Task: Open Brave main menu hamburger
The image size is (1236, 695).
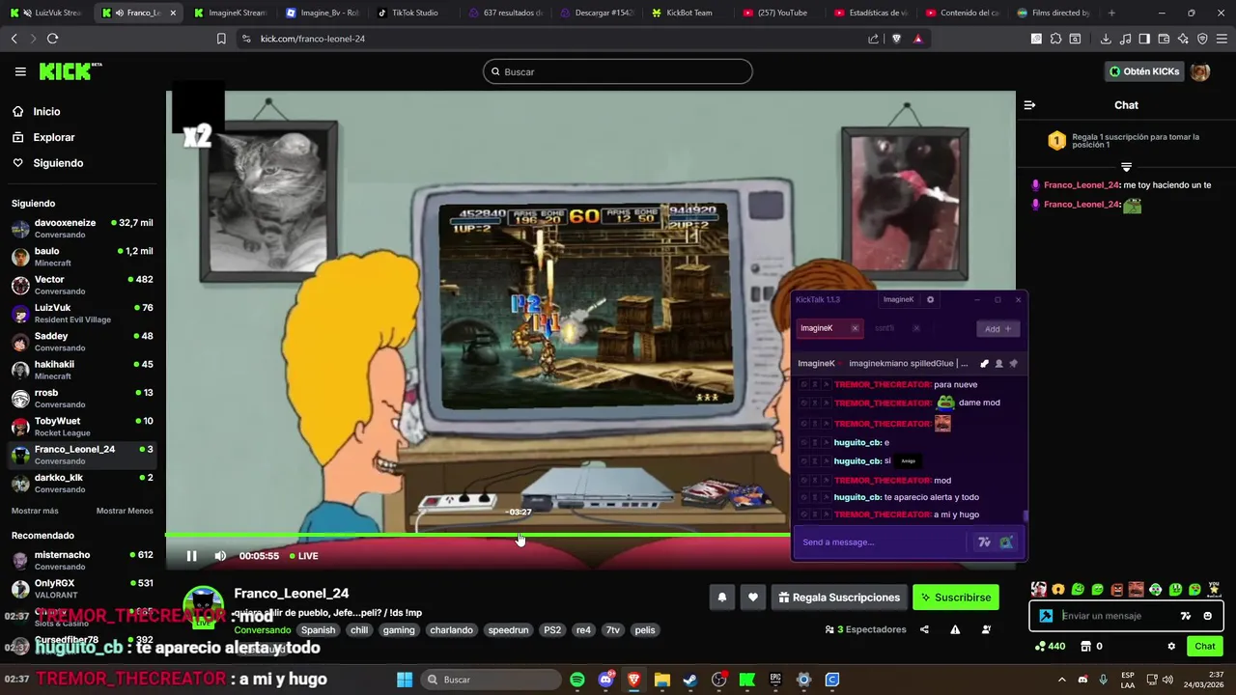Action: tap(1222, 39)
